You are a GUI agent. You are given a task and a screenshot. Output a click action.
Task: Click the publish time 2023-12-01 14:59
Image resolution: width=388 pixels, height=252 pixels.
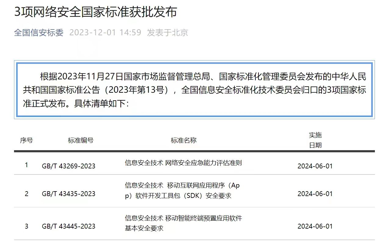click(x=105, y=33)
